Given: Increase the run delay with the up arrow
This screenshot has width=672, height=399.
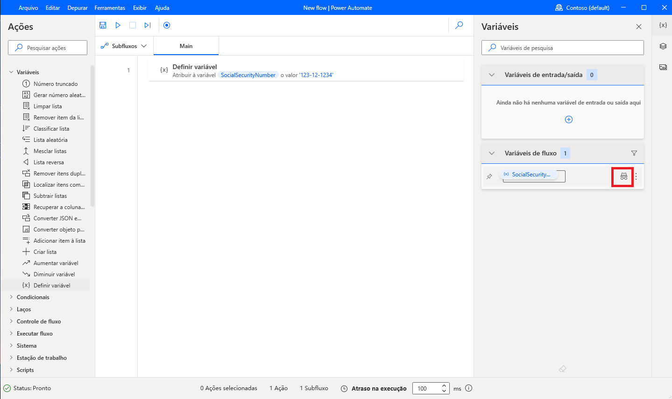Looking at the screenshot, I should pyautogui.click(x=444, y=385).
